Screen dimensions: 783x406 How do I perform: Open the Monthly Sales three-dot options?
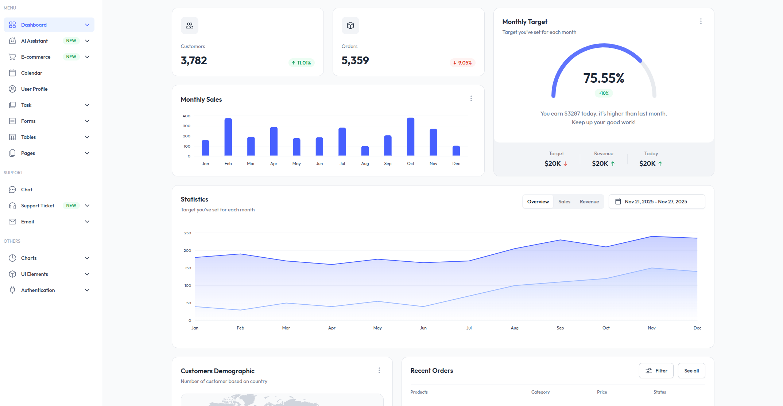[471, 98]
